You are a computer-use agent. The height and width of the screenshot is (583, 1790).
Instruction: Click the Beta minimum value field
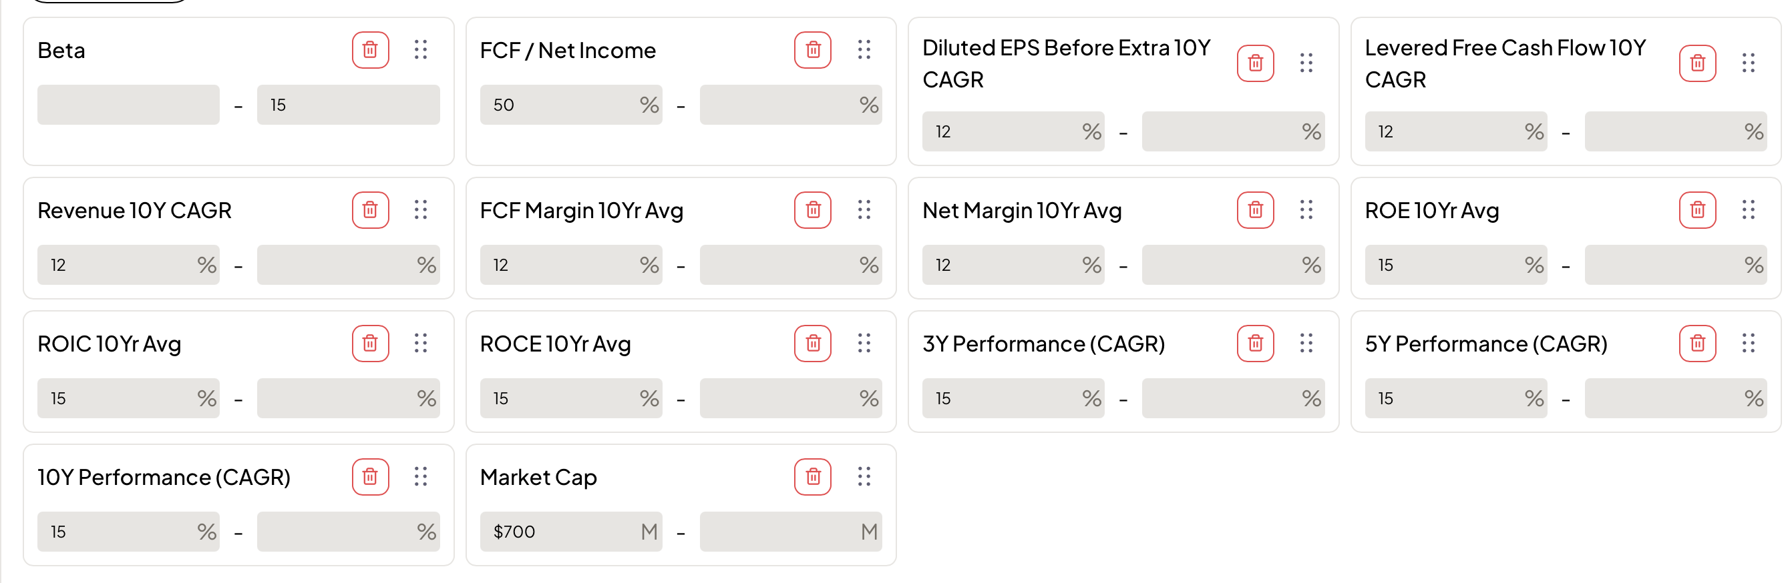(x=128, y=105)
